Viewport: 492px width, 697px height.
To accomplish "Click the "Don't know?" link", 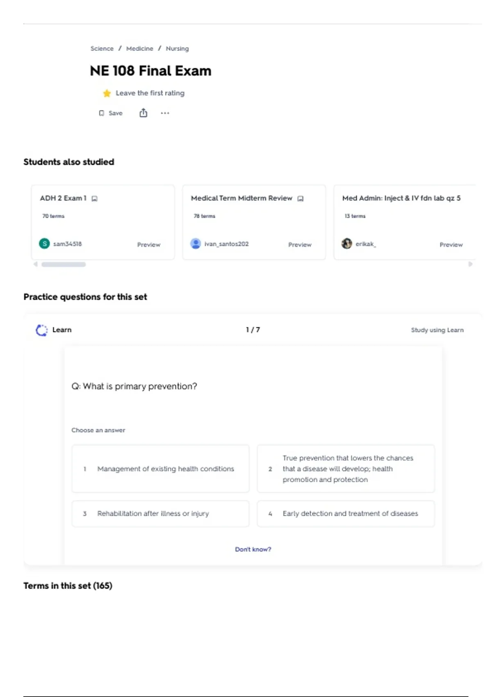I will pyautogui.click(x=253, y=549).
